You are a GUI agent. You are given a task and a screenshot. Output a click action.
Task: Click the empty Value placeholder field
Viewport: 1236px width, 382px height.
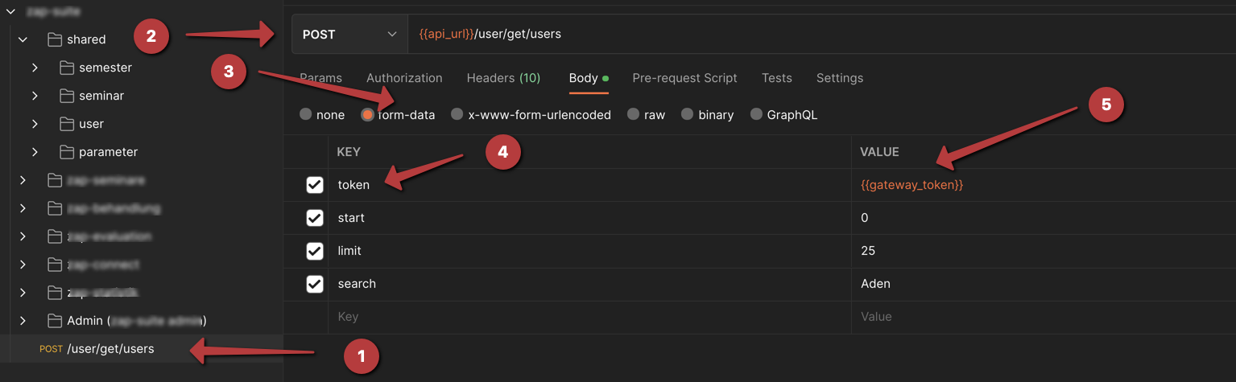1044,317
